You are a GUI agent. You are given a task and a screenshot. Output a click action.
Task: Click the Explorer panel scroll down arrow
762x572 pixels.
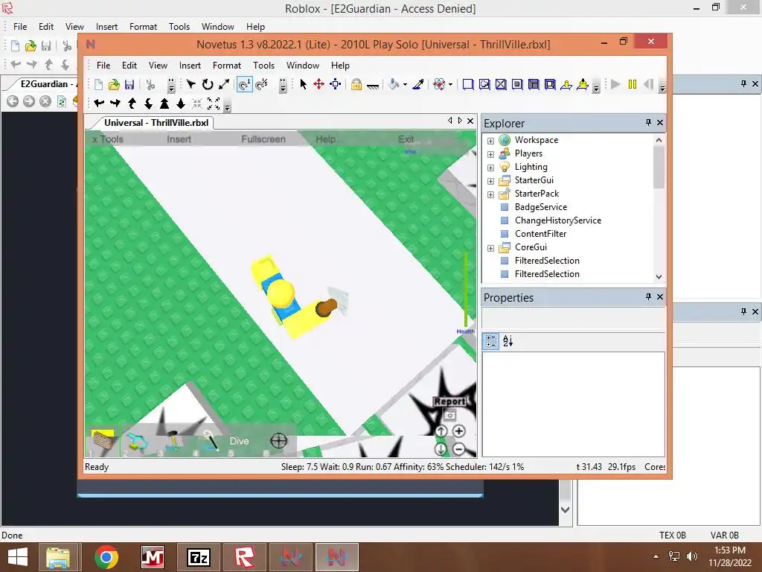(x=659, y=277)
